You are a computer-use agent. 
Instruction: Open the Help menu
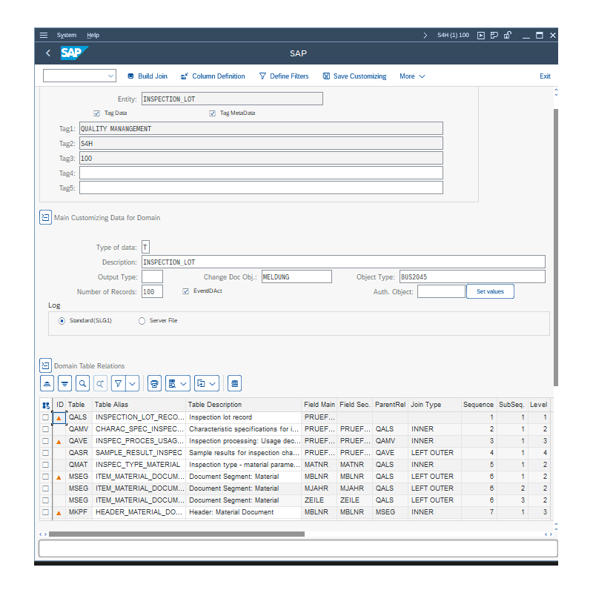[93, 35]
